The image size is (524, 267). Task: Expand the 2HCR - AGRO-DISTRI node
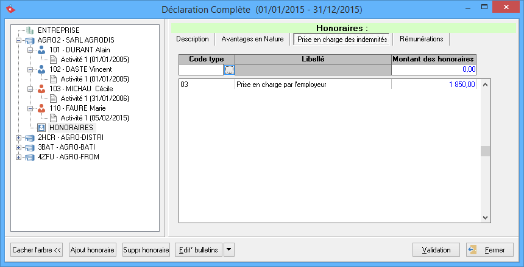coord(19,137)
